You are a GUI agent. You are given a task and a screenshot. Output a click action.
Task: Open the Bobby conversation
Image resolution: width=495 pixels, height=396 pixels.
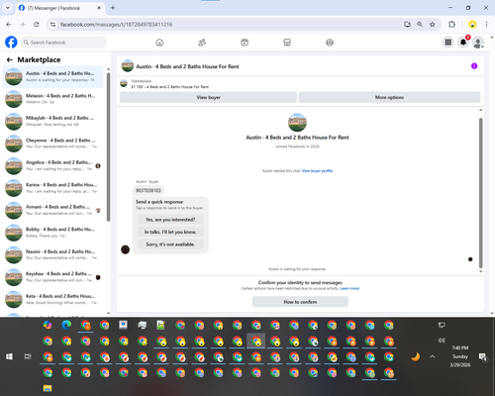[x=52, y=233]
